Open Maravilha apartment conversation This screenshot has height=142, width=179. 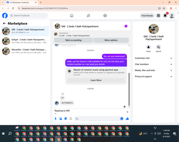pos(25,51)
